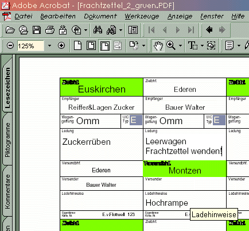Open the Anzeige menu
Screen dimensions: 249x231
[180, 17]
